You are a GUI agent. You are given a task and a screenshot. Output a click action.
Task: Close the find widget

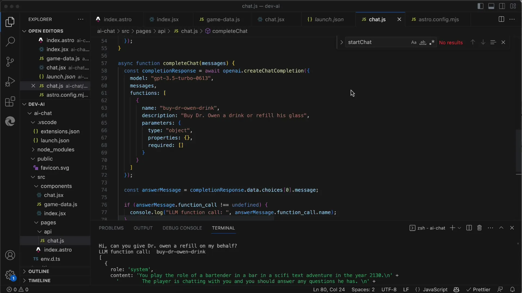pos(503,42)
